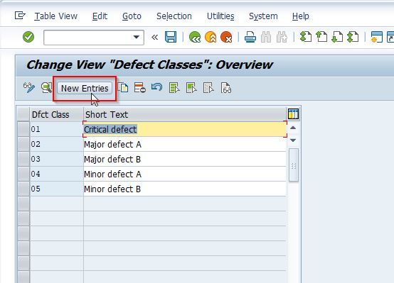Go to Last Page icon

click(353, 37)
